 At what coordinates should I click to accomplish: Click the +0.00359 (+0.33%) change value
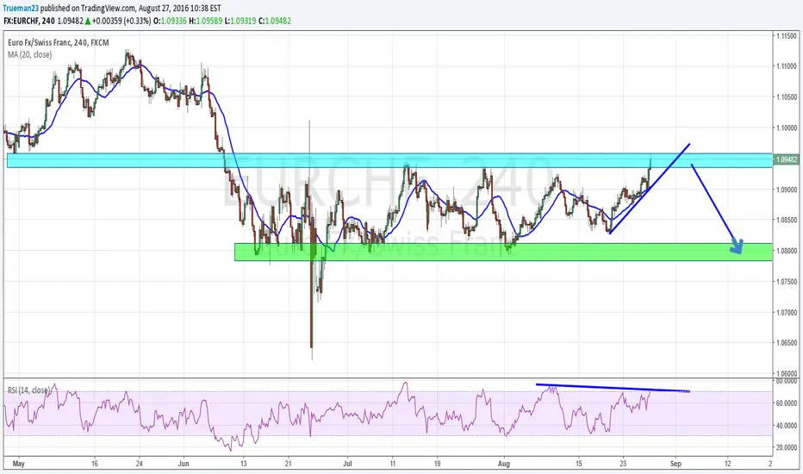point(121,21)
